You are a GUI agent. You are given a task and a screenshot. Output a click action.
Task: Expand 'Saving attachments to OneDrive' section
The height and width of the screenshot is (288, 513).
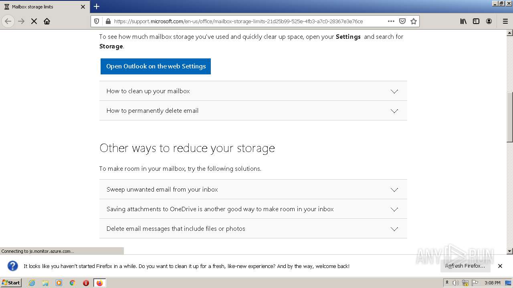(253, 209)
